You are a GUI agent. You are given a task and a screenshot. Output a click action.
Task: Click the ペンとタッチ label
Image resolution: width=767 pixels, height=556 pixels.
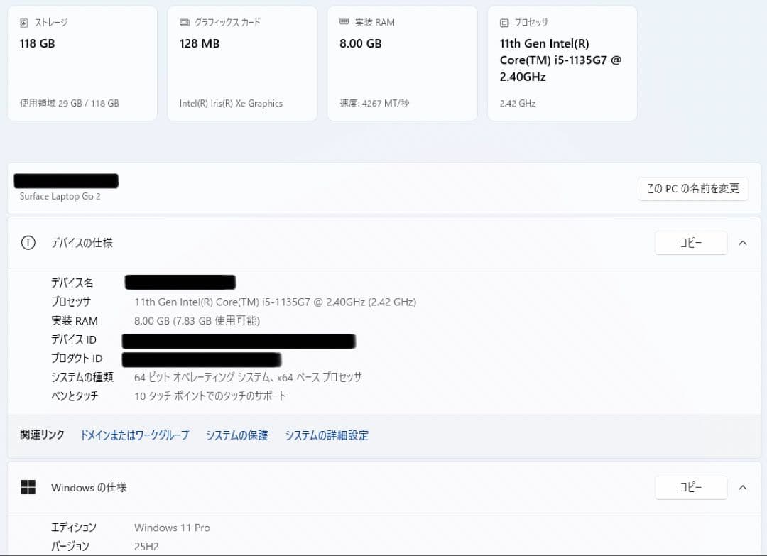75,396
